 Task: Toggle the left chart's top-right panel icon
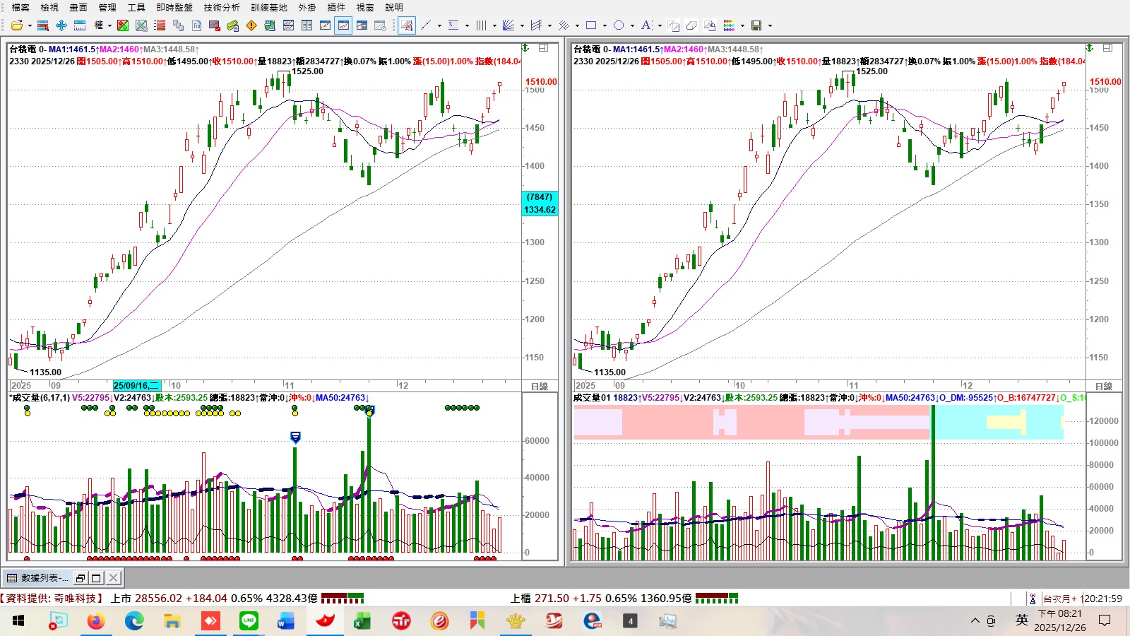pos(543,48)
